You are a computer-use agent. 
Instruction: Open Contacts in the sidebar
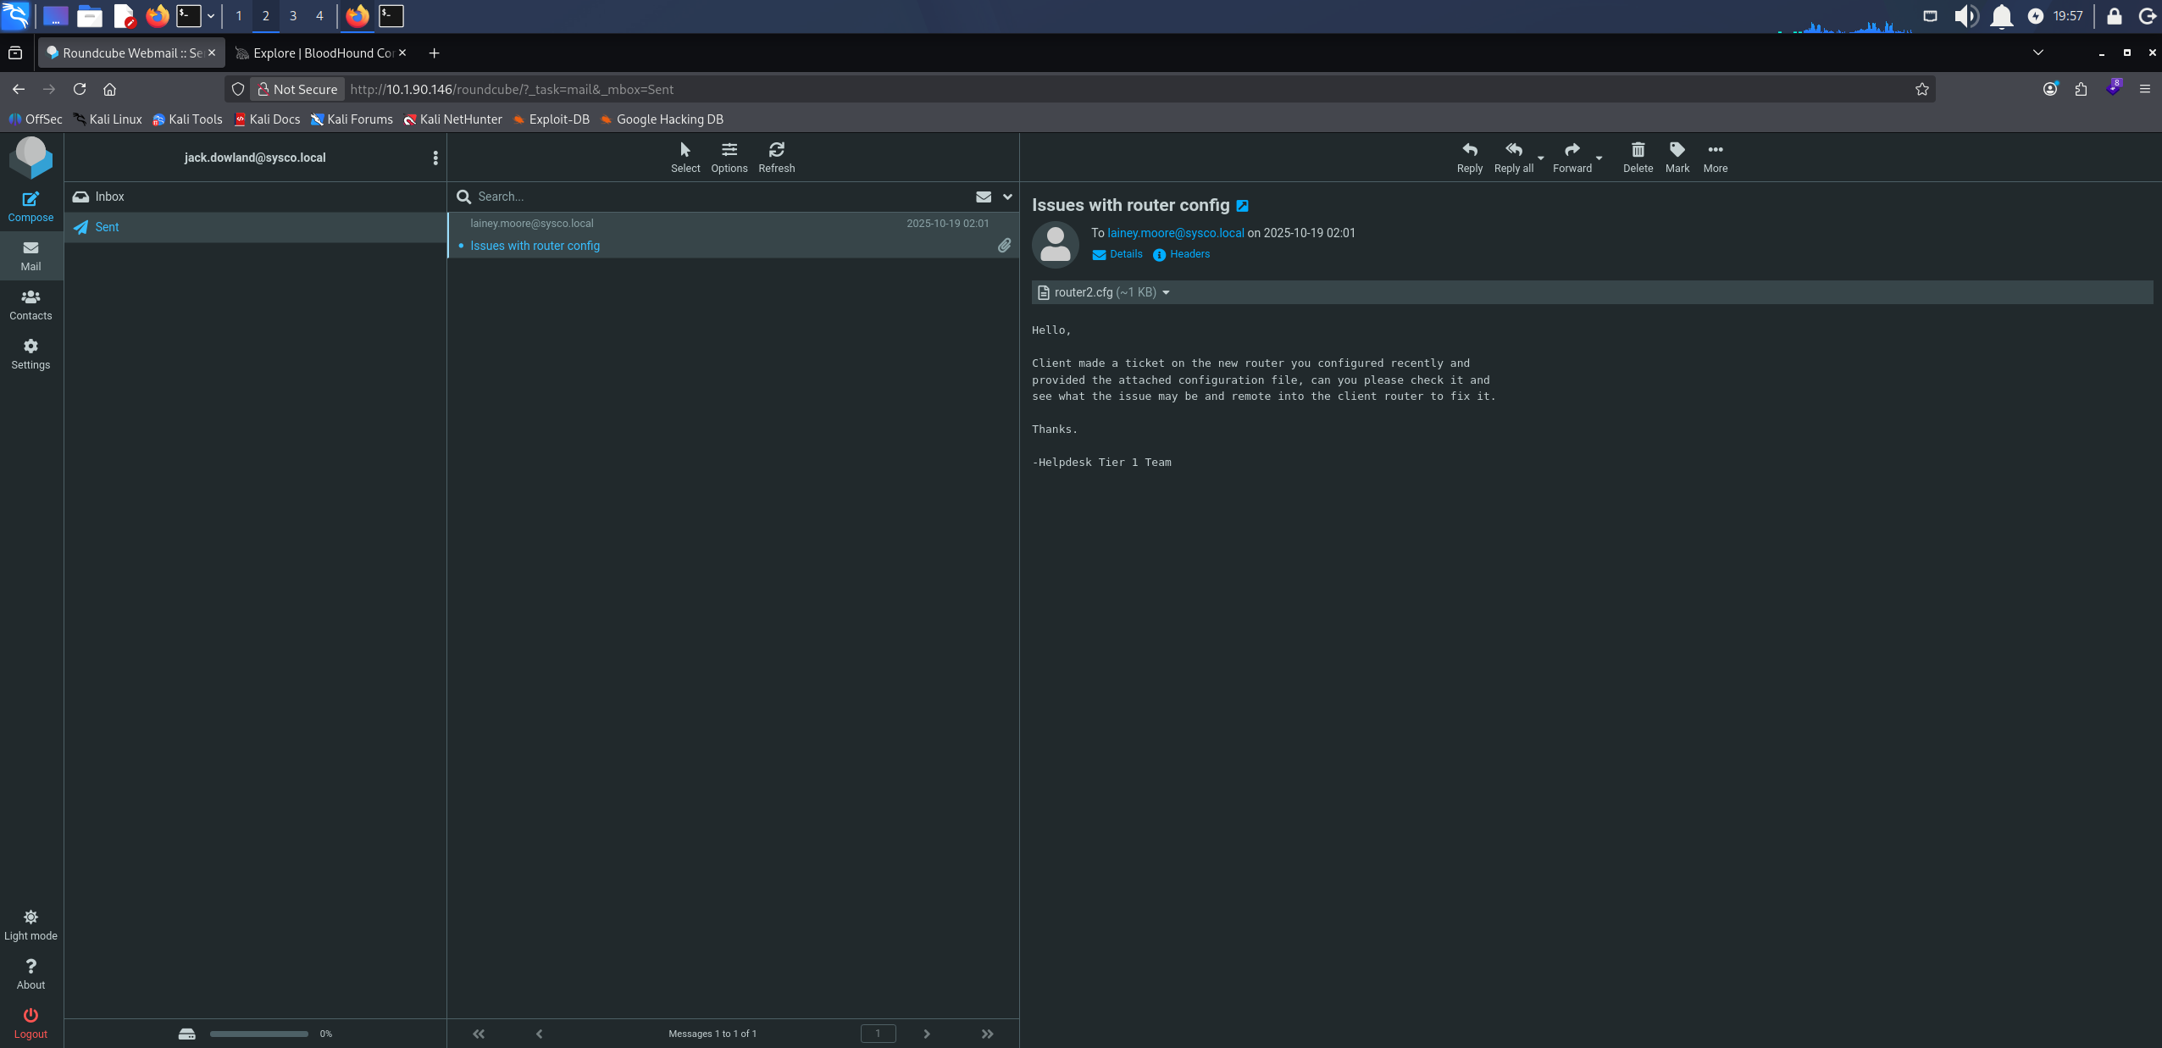[30, 305]
